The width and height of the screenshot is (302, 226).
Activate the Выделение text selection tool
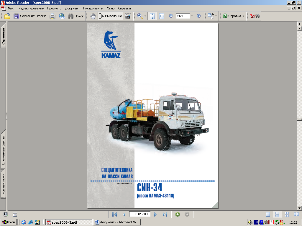(110, 16)
